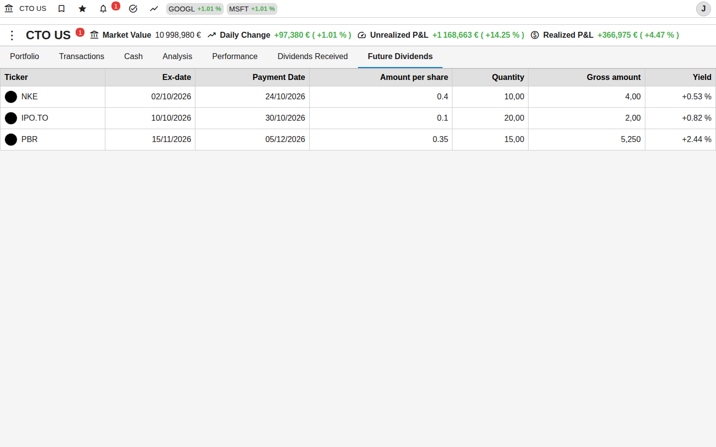Image resolution: width=716 pixels, height=447 pixels.
Task: Open the trend line chart icon
Action: click(x=154, y=8)
